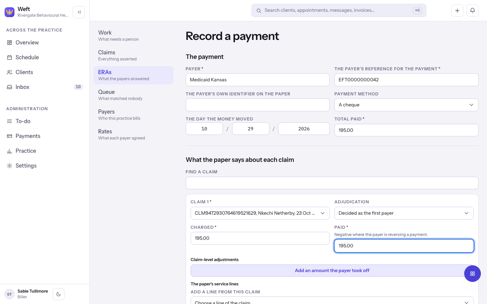Collapse the sidebar with the arrow button
Viewport: 487px width, 304px height.
pos(79,12)
